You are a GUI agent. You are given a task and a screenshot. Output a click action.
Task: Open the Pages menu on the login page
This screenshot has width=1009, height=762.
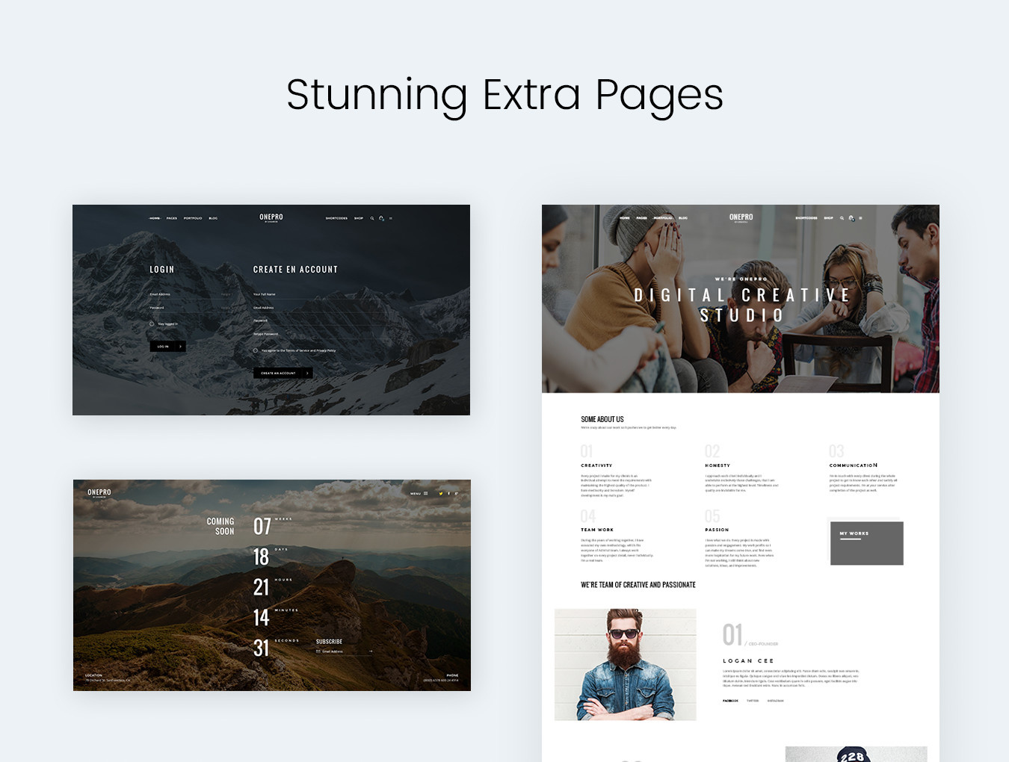point(172,218)
